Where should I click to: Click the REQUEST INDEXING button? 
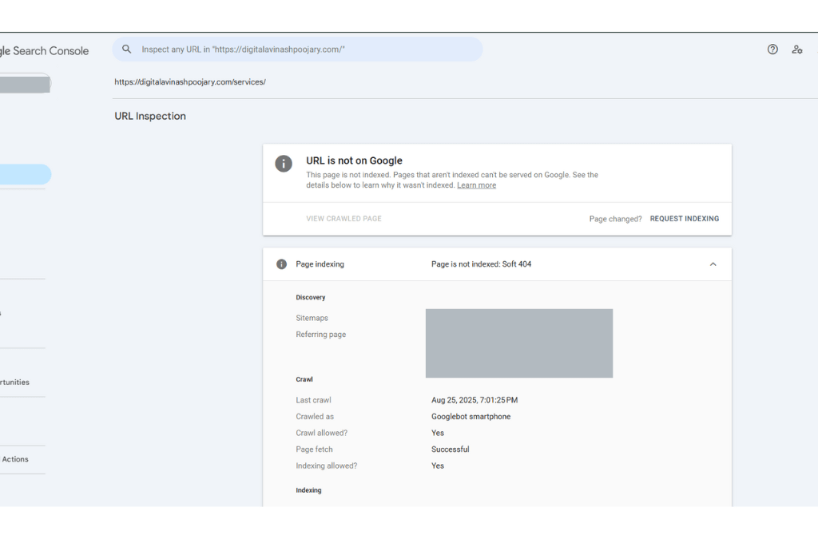(685, 218)
